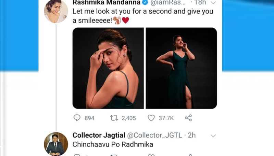Open the left close-up photo in the tweet

click(x=108, y=68)
